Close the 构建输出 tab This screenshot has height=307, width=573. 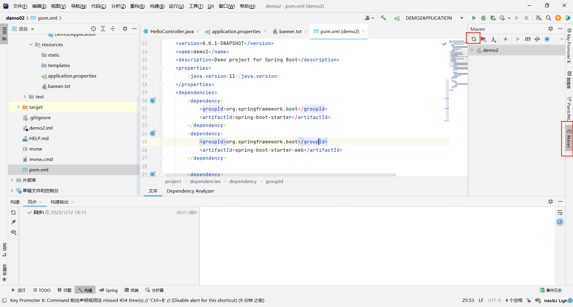[x=73, y=202]
